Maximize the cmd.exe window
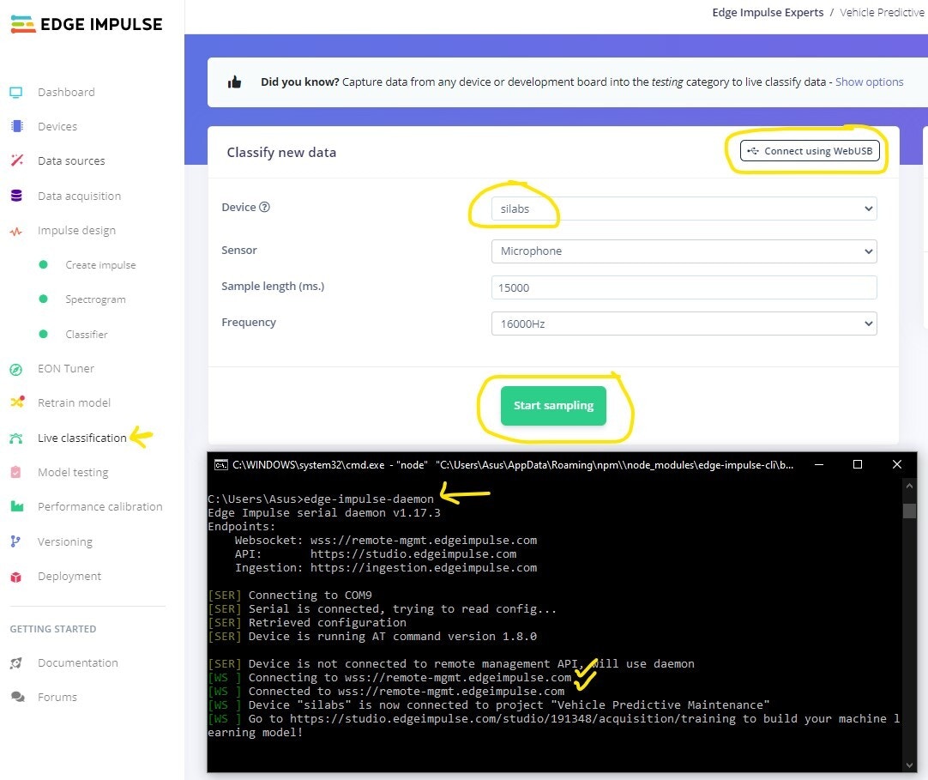This screenshot has height=780, width=928. click(x=857, y=464)
